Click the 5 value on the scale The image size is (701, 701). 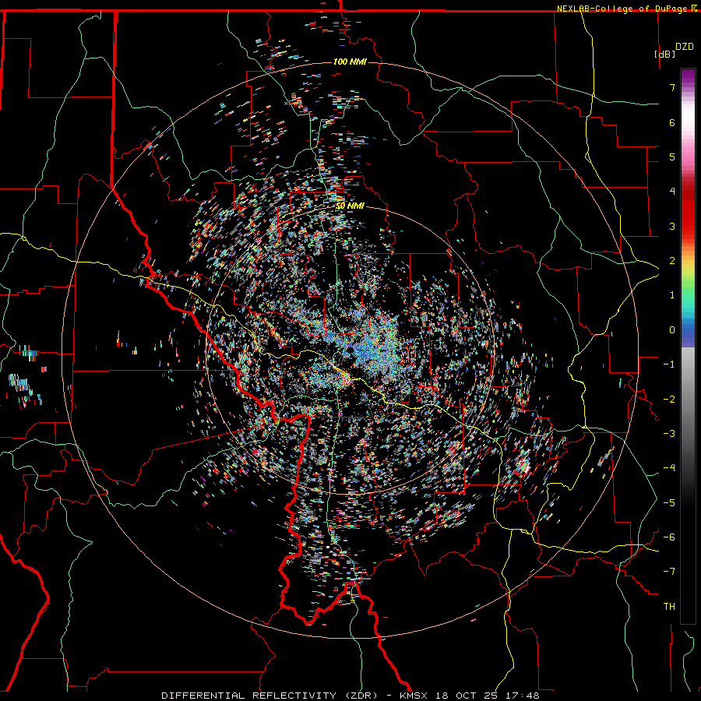tap(672, 157)
